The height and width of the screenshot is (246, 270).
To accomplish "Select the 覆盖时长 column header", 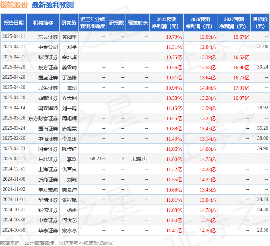I will [x=138, y=22].
